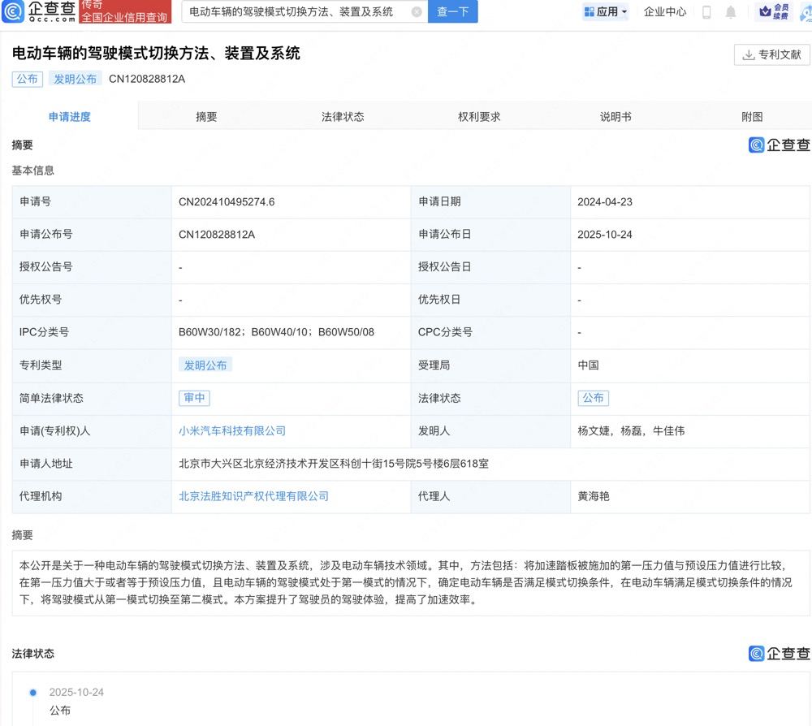Click the grid icon next to 应用
Image resolution: width=812 pixels, height=726 pixels.
590,12
